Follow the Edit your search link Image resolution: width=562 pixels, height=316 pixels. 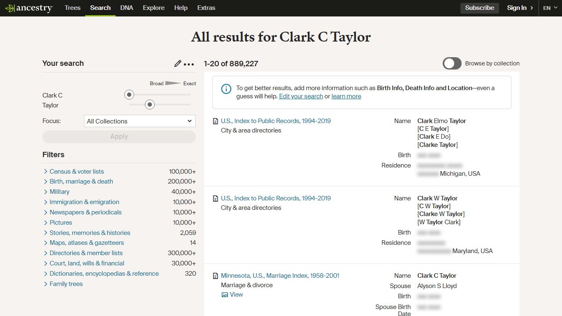coord(301,96)
